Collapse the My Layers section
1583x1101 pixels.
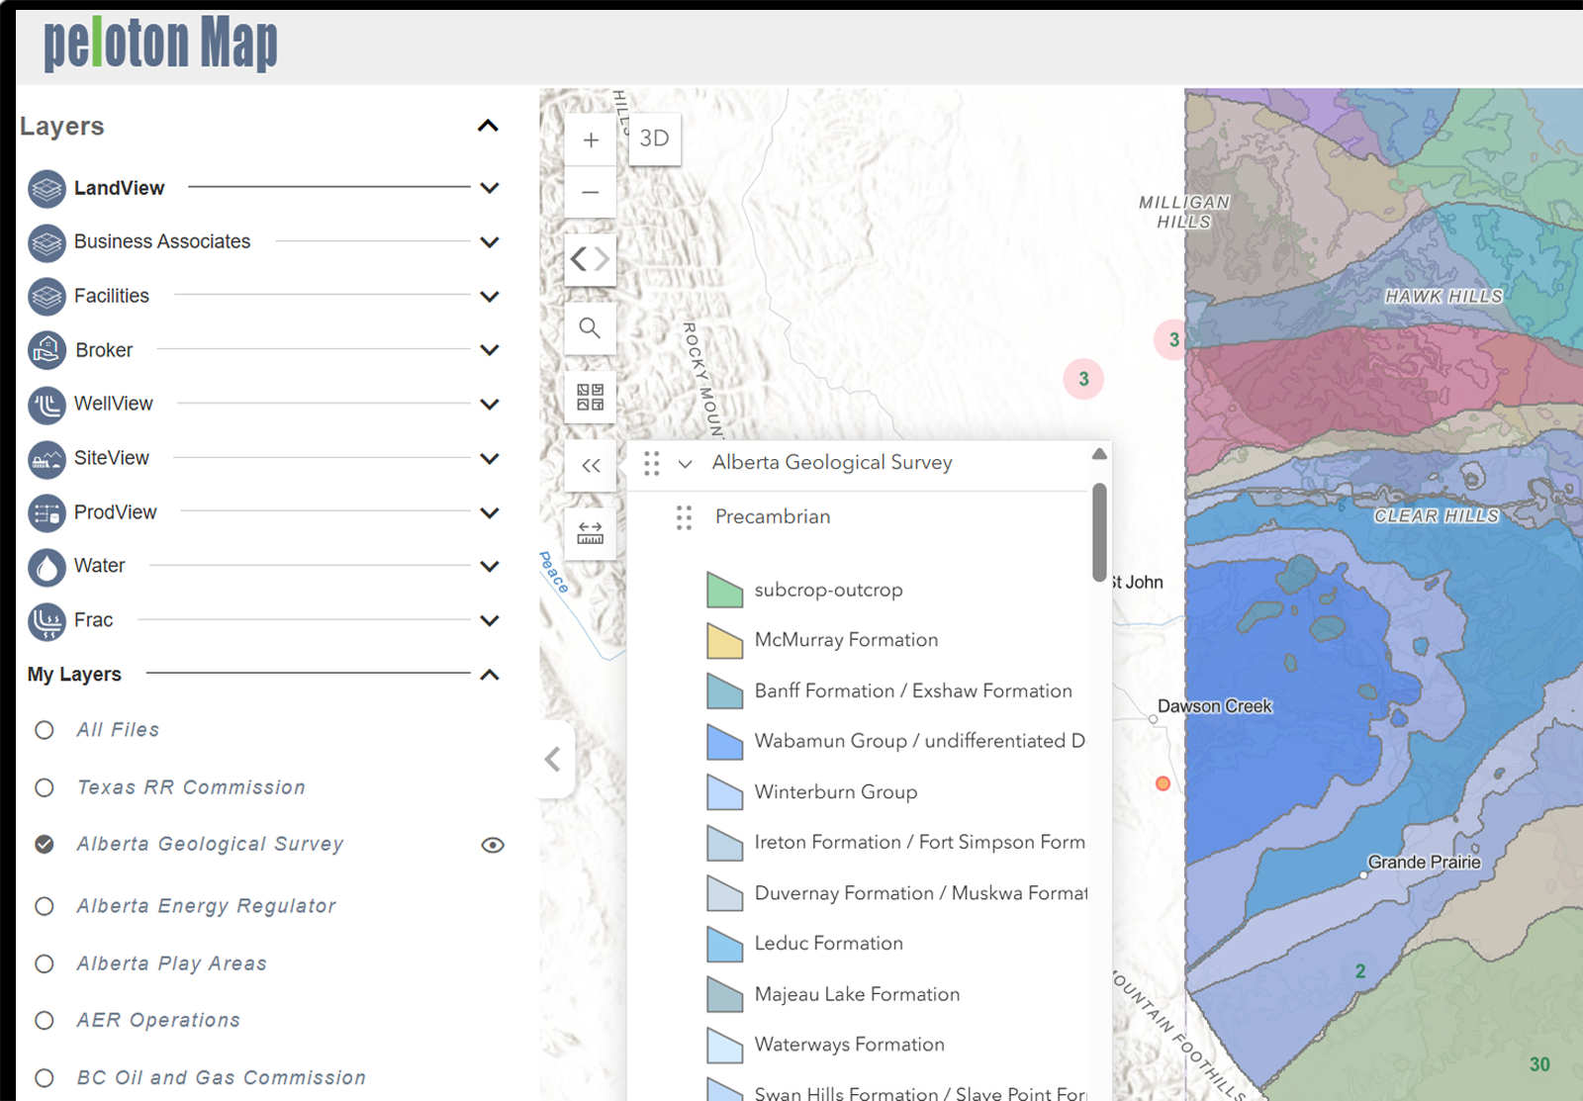coord(489,675)
